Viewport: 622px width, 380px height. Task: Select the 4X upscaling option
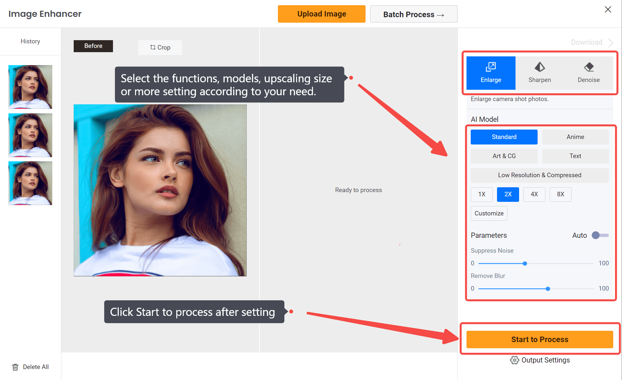pos(534,194)
